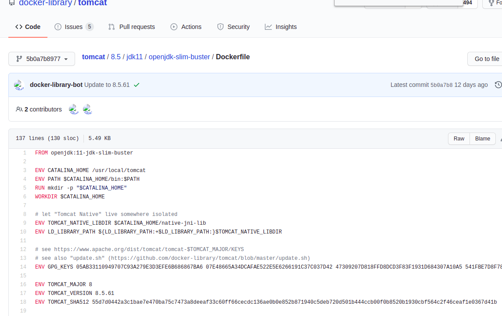
Task: Open the Code tab
Action: point(28,27)
